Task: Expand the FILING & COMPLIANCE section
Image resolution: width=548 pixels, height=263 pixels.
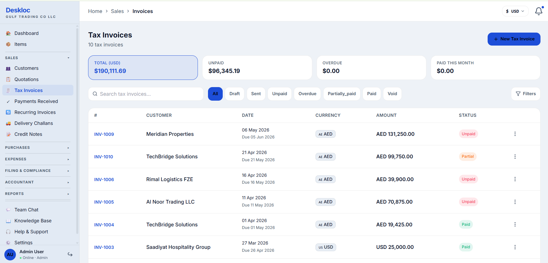Action: [x=38, y=171]
